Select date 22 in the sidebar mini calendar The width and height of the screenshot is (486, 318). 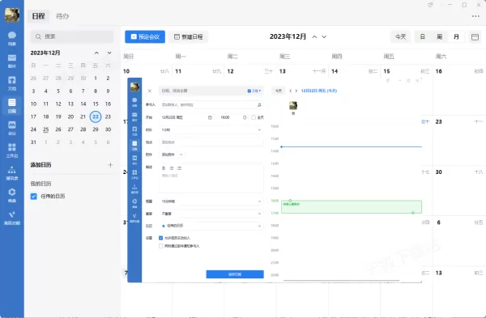click(x=96, y=117)
